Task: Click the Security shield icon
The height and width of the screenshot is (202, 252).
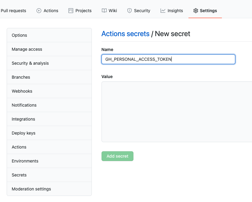Action: click(129, 11)
